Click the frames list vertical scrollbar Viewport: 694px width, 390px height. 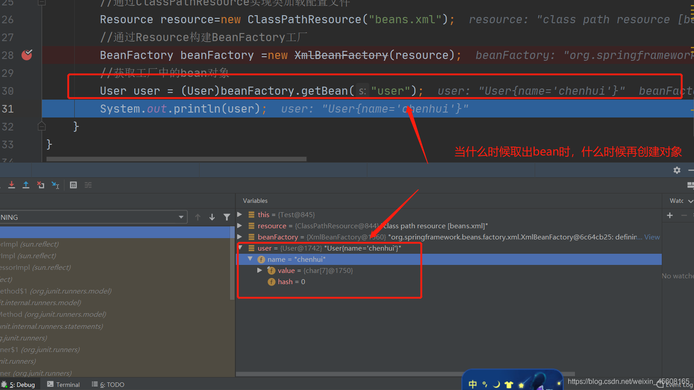pos(232,263)
